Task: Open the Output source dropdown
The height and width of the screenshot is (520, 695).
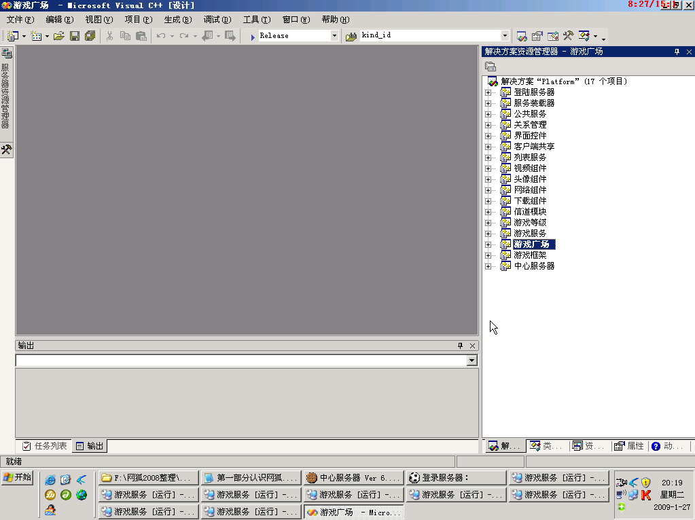Action: point(471,360)
